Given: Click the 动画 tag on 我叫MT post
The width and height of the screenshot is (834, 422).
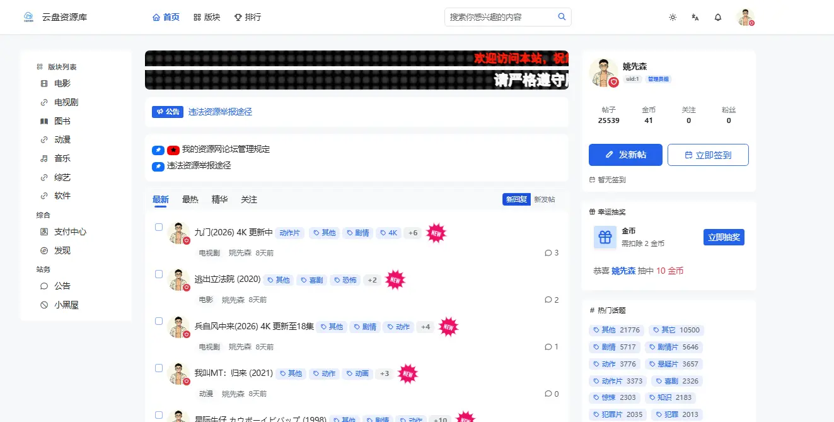Looking at the screenshot, I should click(x=357, y=373).
